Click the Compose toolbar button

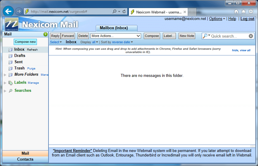[x=152, y=36]
